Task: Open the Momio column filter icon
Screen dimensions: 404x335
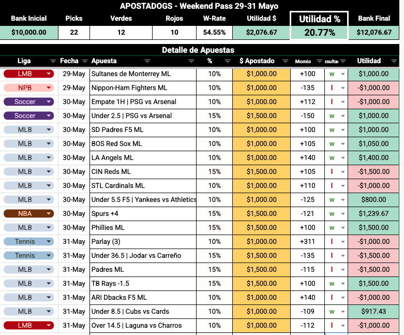Action: click(320, 61)
